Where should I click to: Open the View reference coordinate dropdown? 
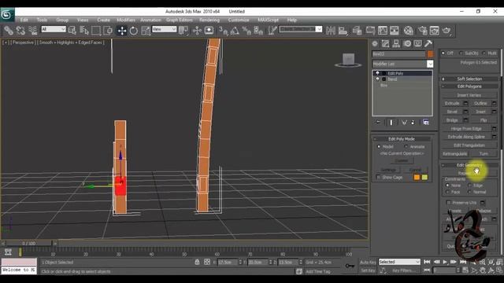pos(164,29)
